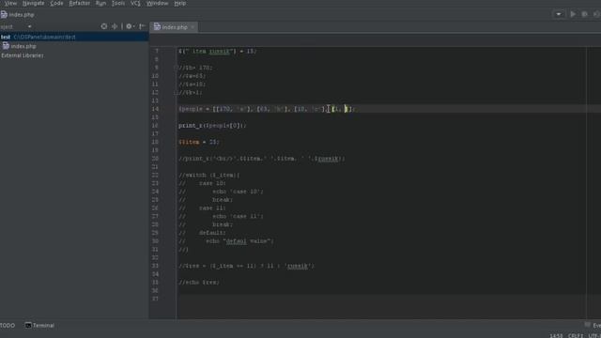Open the Window menu
This screenshot has width=601, height=338.
[157, 3]
